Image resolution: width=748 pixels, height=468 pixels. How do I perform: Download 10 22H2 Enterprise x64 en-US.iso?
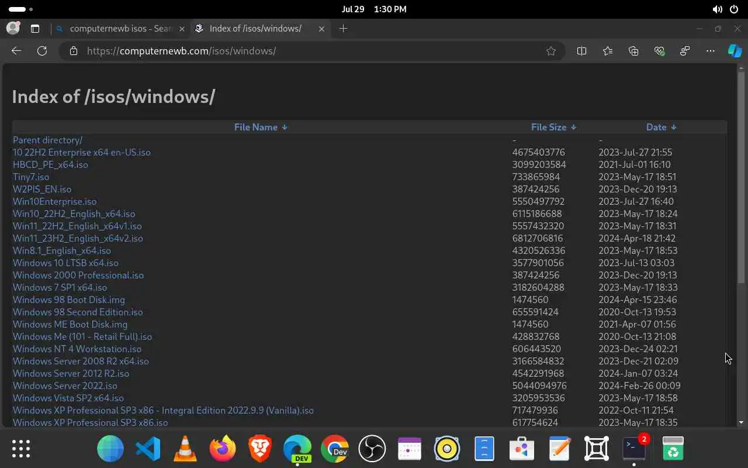[x=82, y=152]
